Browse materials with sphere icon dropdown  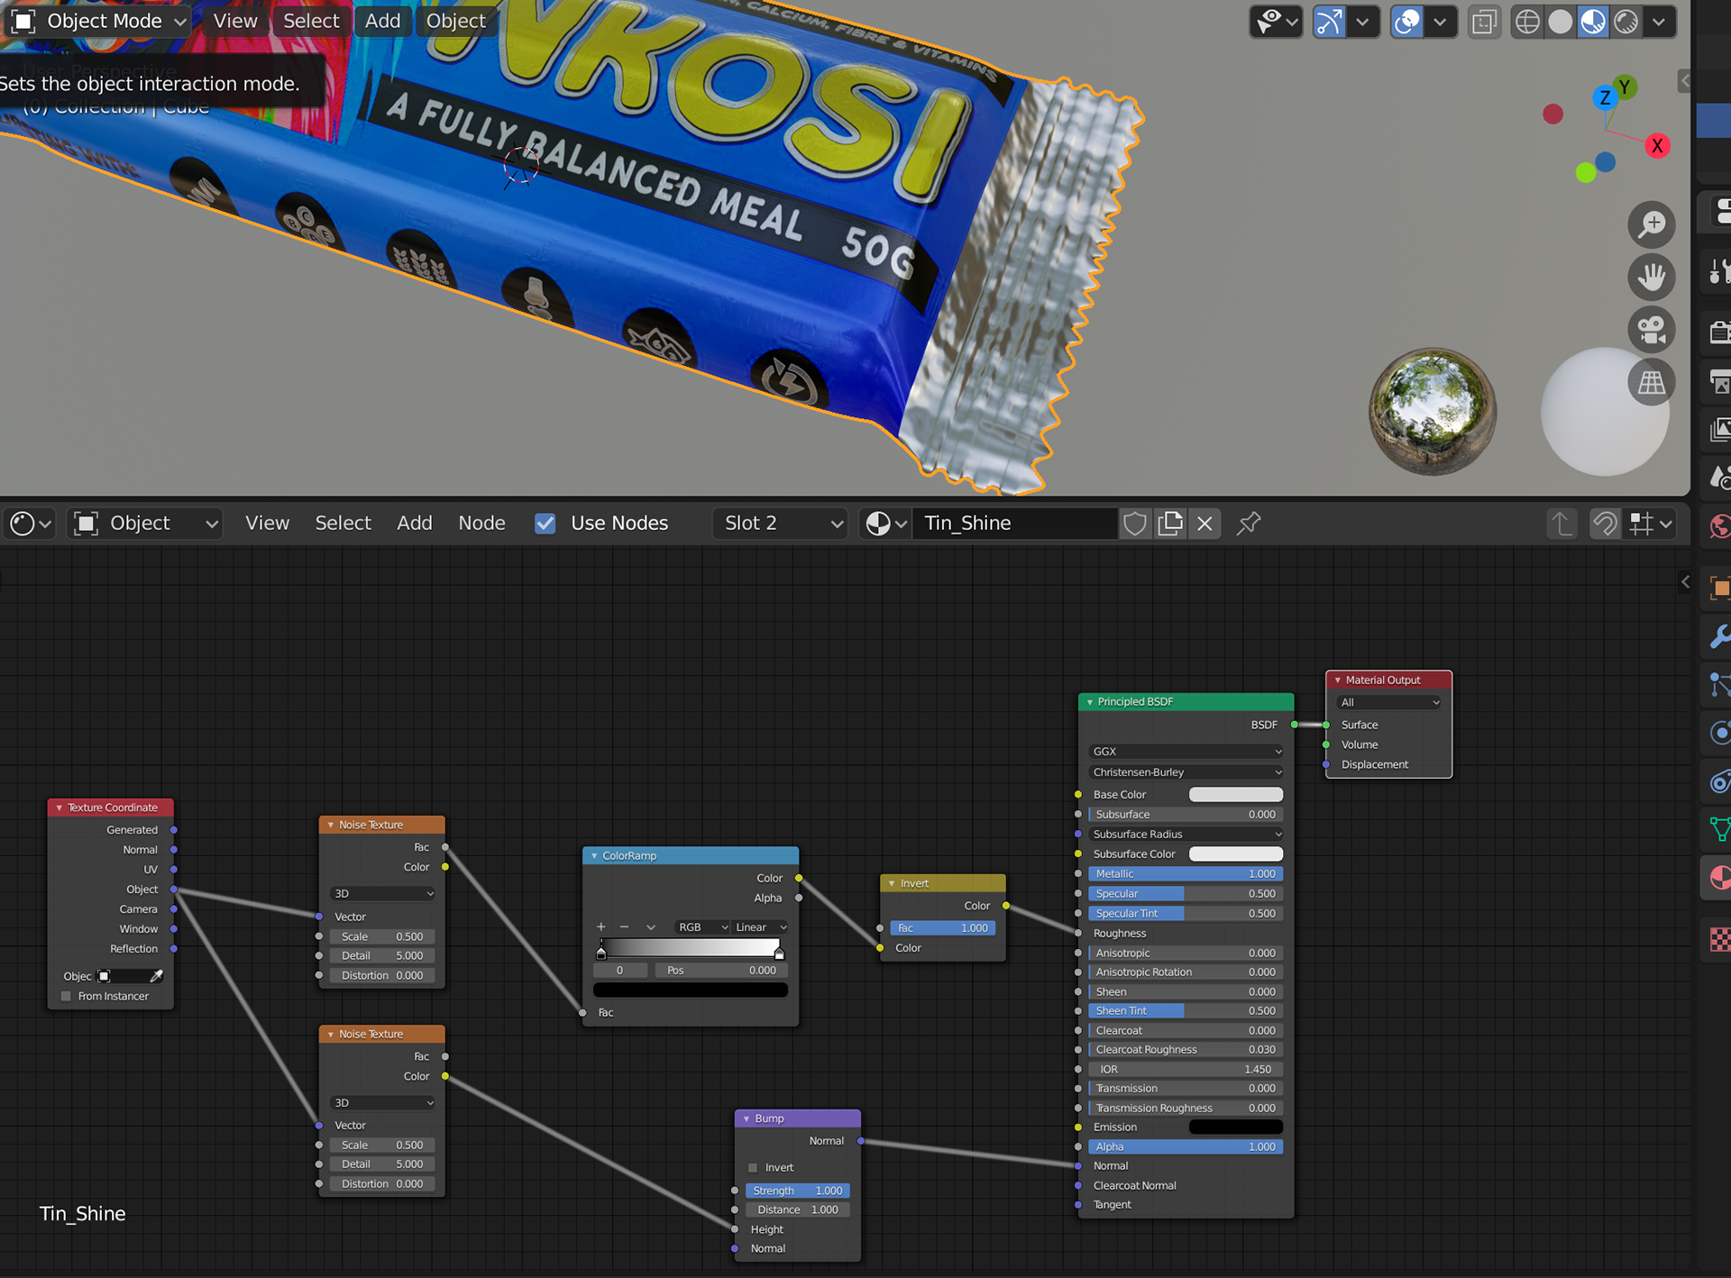coord(885,523)
